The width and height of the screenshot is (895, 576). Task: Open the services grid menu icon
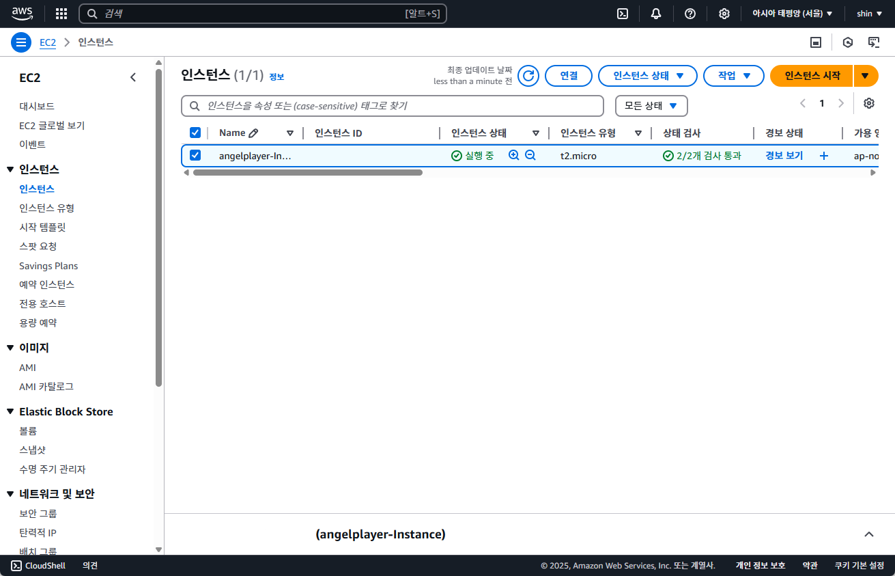(61, 14)
